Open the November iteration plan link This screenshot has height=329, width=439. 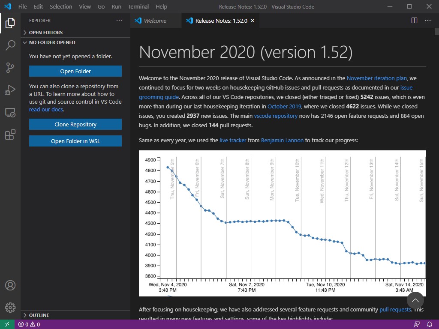pyautogui.click(x=376, y=78)
